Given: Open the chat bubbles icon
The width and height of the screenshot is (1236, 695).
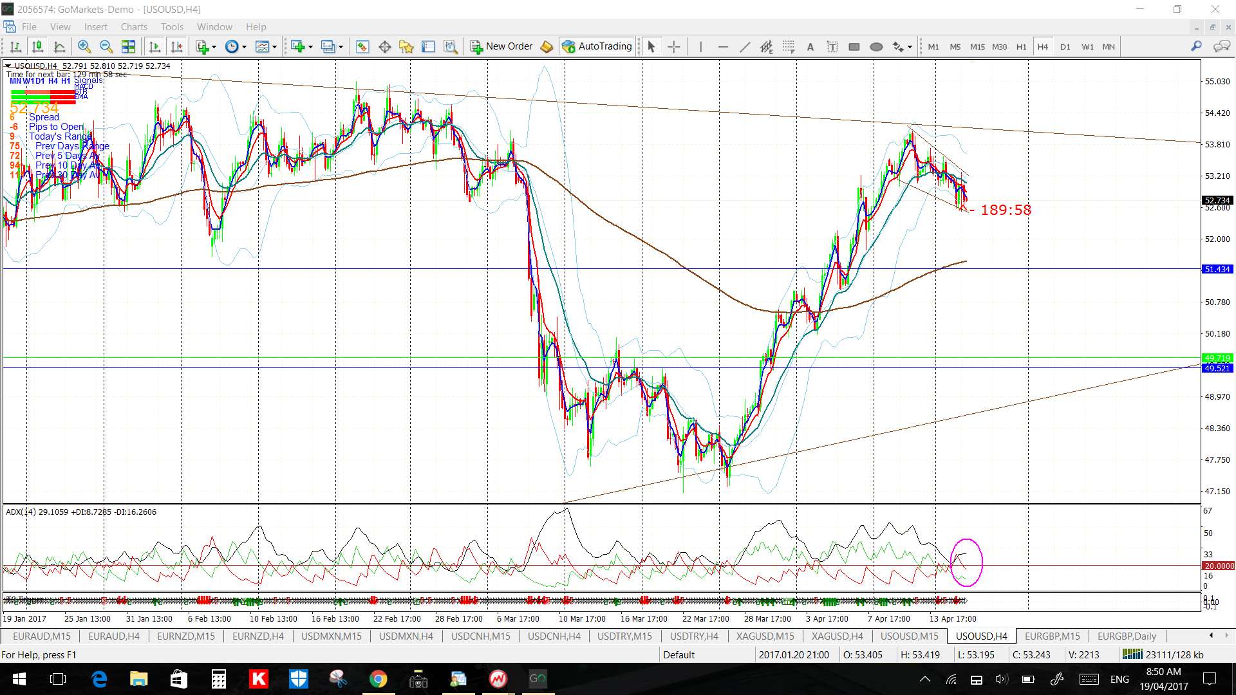Looking at the screenshot, I should 1221,46.
